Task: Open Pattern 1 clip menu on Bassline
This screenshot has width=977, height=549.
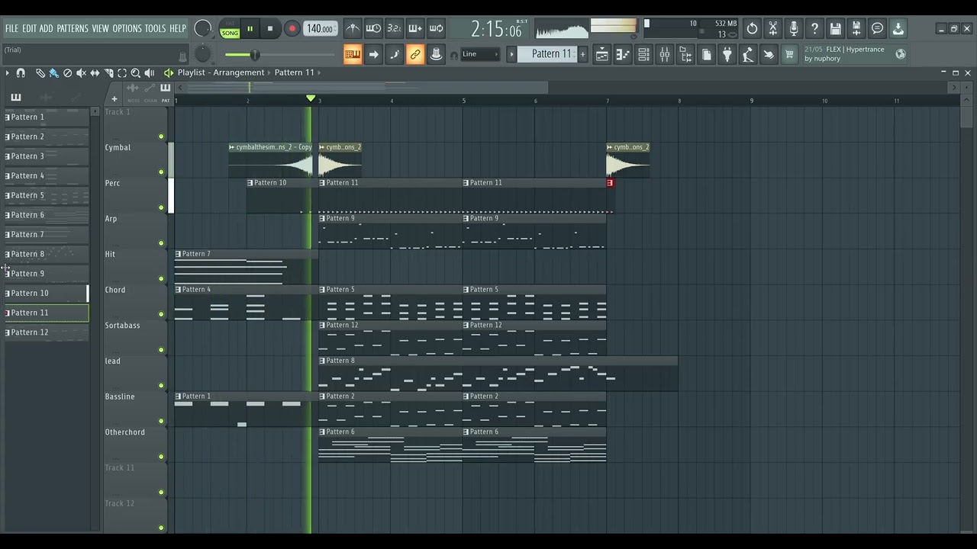Action: pos(179,396)
